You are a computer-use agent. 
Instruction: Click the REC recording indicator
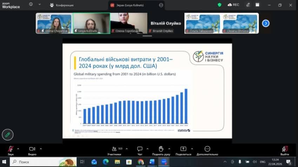pyautogui.click(x=234, y=5)
